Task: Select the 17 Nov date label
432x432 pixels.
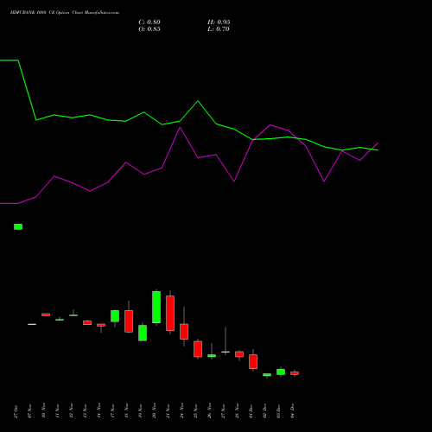Action: [x=112, y=411]
